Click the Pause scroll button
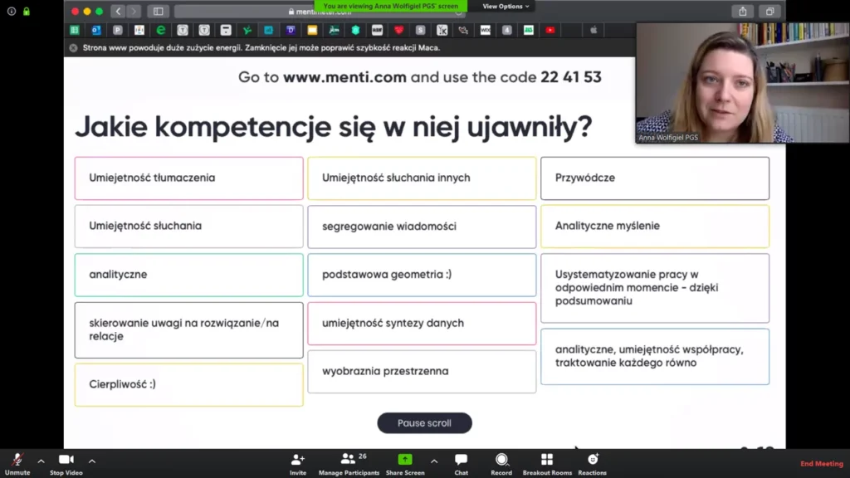 pos(424,423)
